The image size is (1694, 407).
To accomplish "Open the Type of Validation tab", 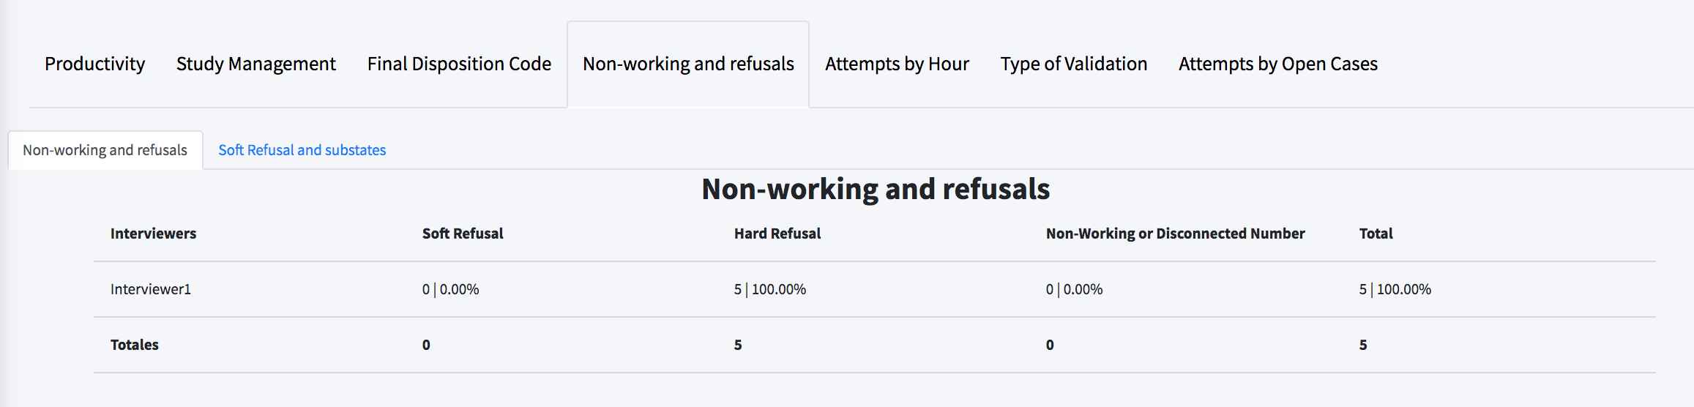I will click(1073, 64).
